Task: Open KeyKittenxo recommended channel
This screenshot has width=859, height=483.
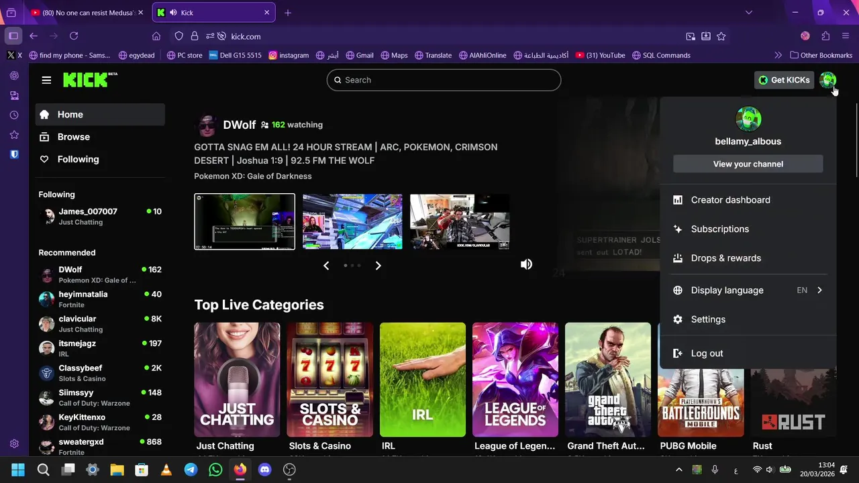Action: 100,422
